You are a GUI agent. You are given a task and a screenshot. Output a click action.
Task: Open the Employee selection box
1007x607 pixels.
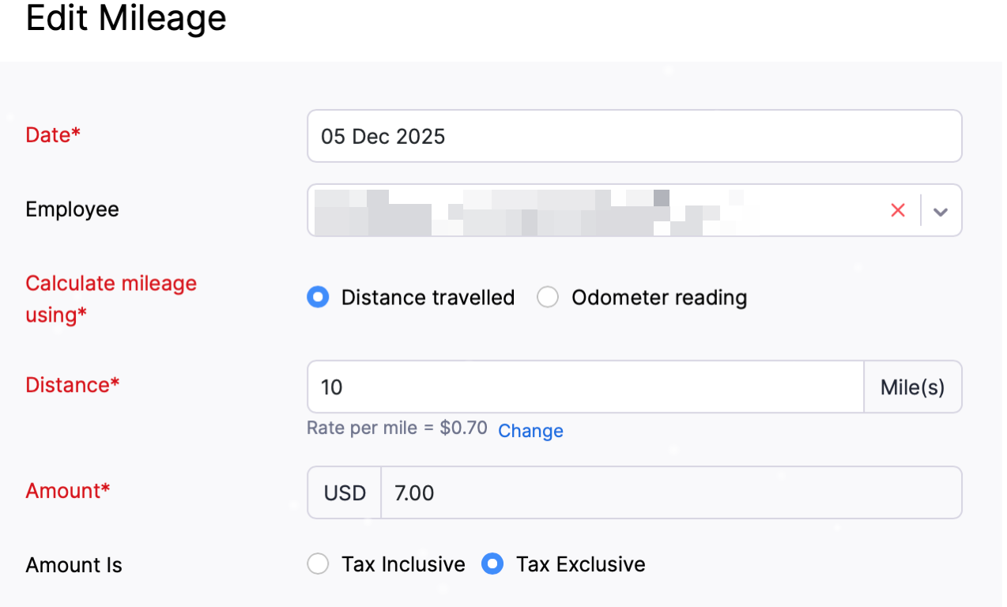pos(593,210)
